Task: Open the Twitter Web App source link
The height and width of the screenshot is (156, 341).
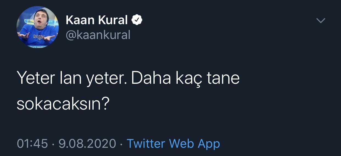Action: click(173, 144)
